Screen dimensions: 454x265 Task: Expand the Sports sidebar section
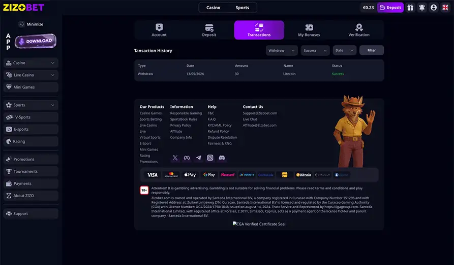point(31,105)
